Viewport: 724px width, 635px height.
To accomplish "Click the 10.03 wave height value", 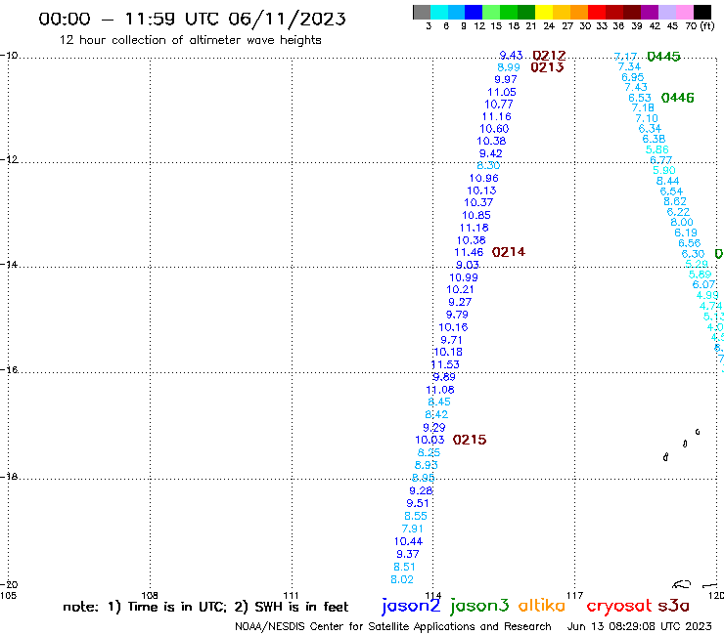I will (x=430, y=440).
